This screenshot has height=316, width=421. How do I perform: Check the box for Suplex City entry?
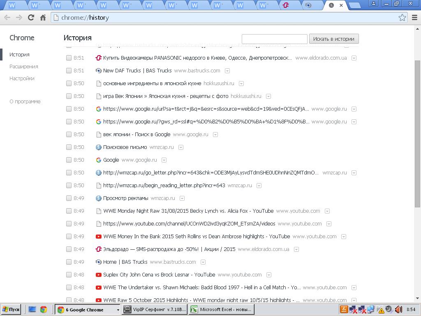tap(69, 274)
